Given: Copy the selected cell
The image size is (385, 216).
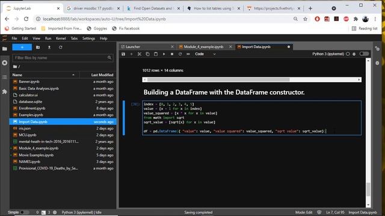Looking at the screenshot, I should tap(147, 54).
